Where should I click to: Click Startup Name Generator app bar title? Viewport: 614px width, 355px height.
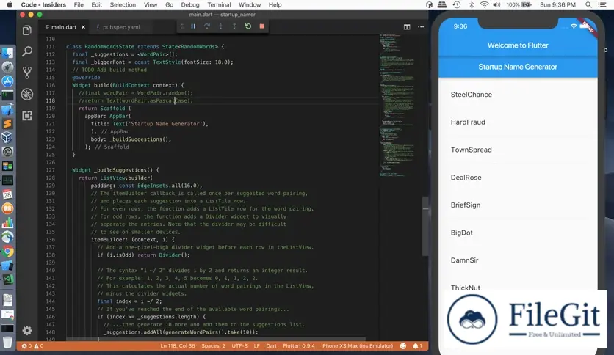[518, 67]
